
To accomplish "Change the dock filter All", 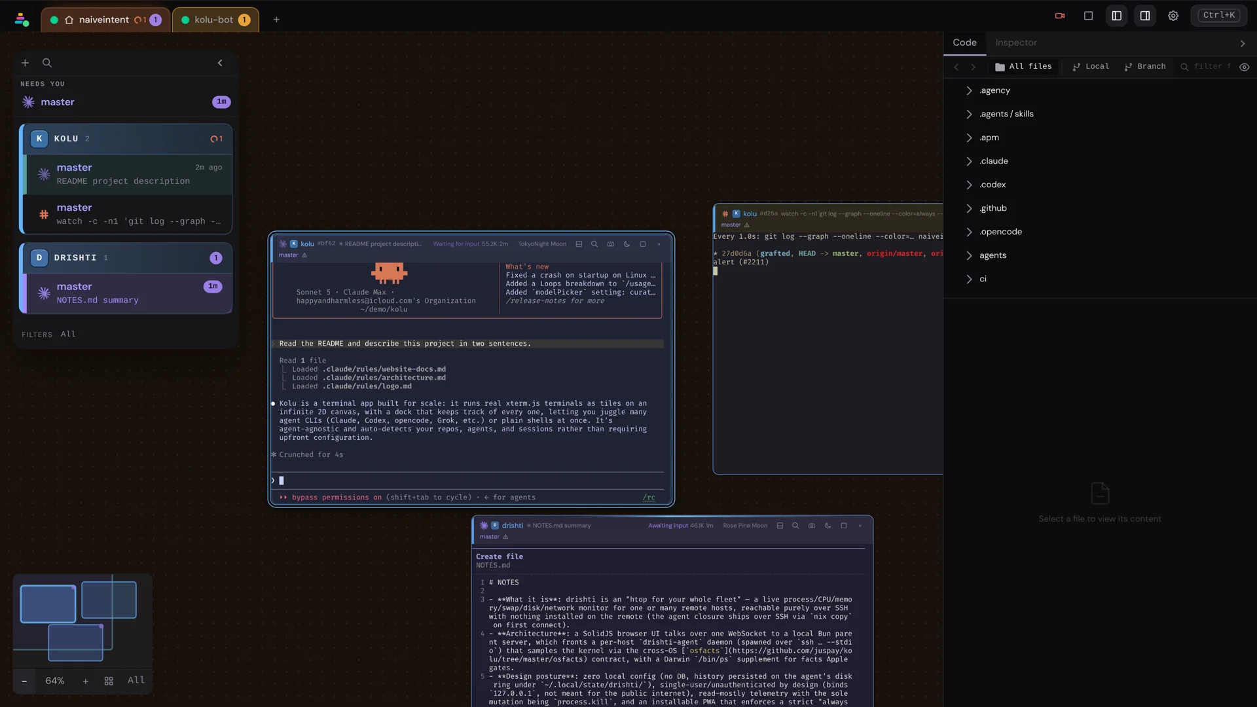I will click(68, 334).
